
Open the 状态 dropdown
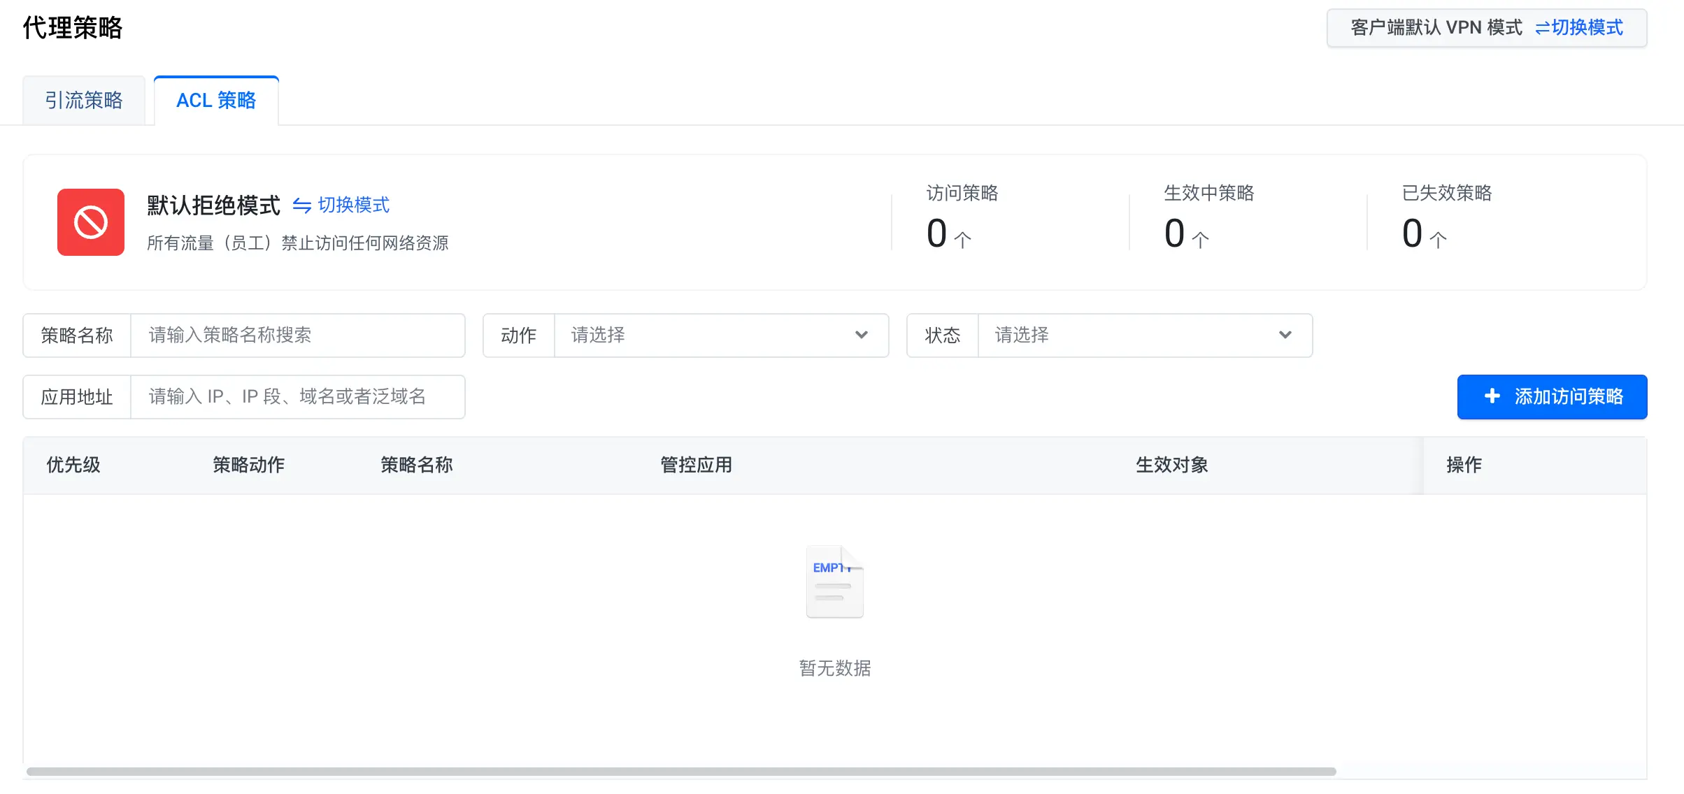(x=1145, y=335)
